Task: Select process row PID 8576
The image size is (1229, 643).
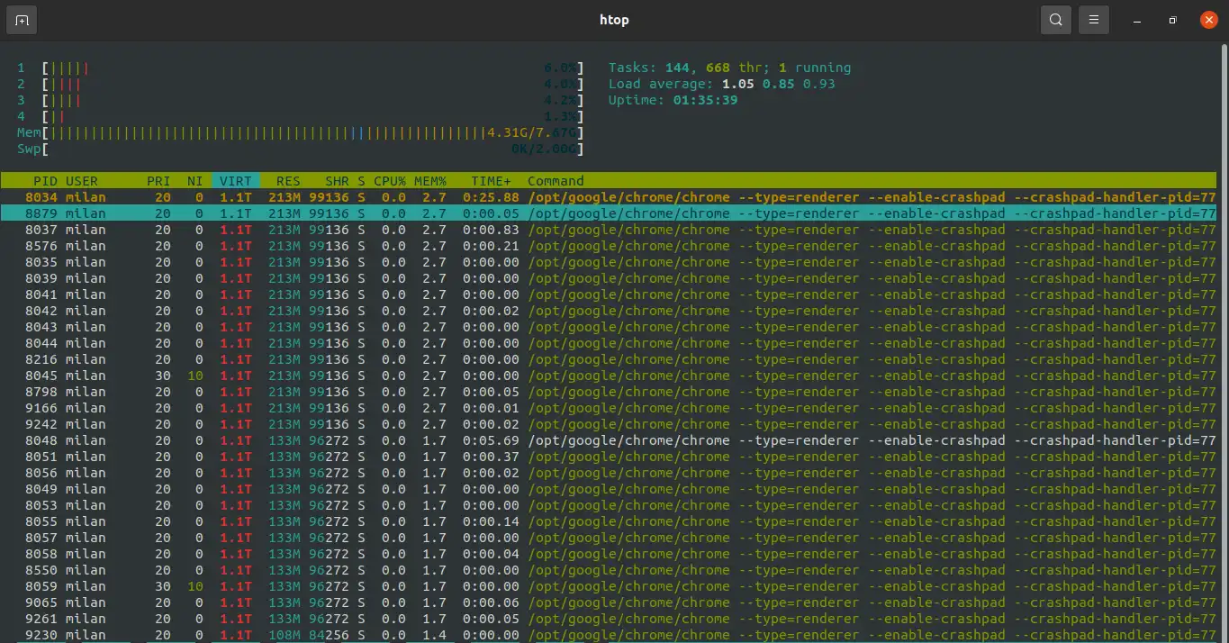Action: pyautogui.click(x=609, y=246)
